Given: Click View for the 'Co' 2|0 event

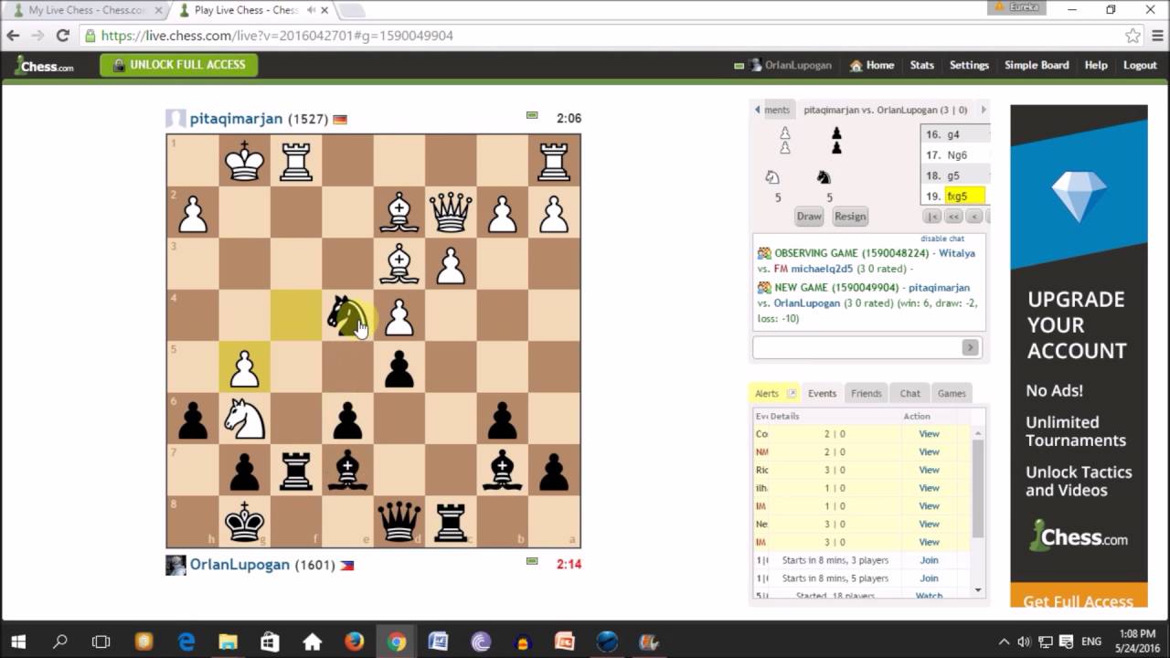Looking at the screenshot, I should pyautogui.click(x=929, y=434).
